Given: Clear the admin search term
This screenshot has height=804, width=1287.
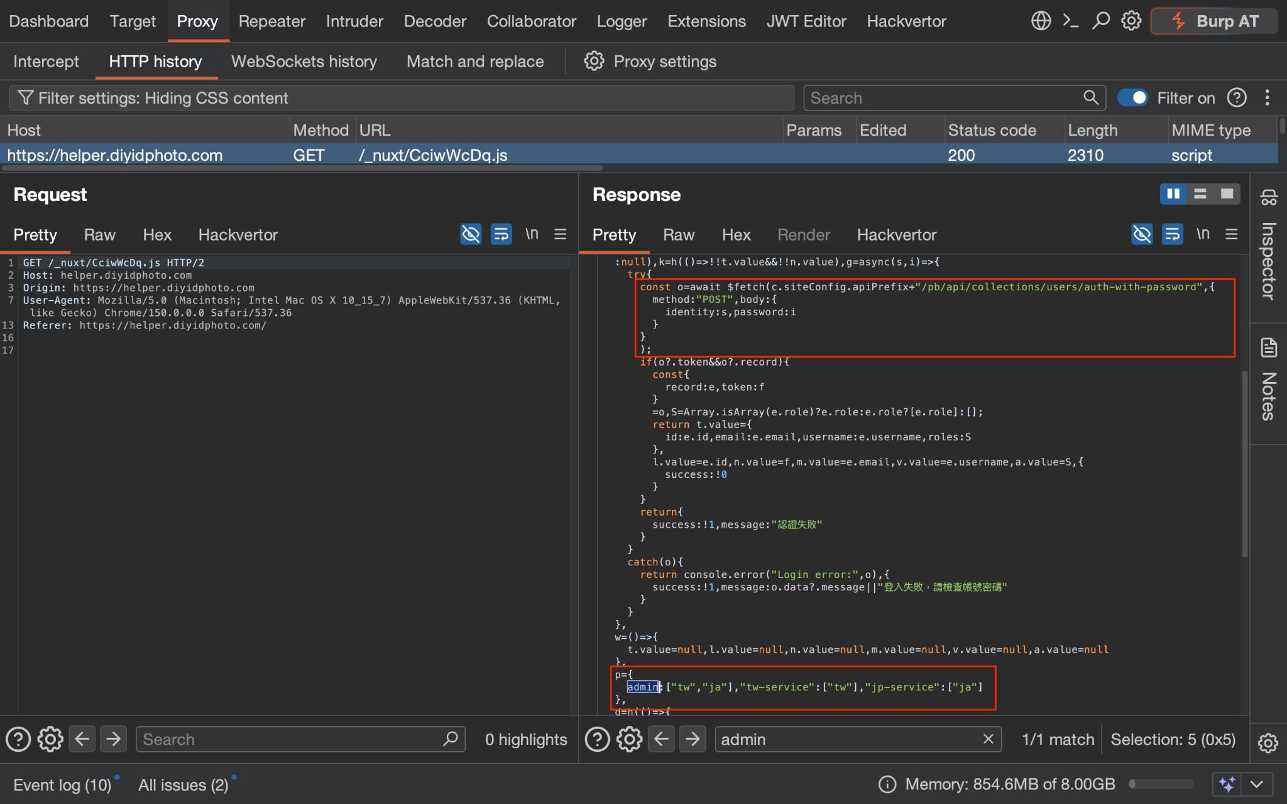Looking at the screenshot, I should (x=989, y=739).
